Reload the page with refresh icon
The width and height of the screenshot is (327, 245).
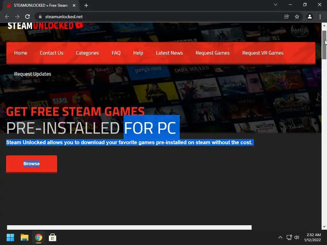[27, 17]
